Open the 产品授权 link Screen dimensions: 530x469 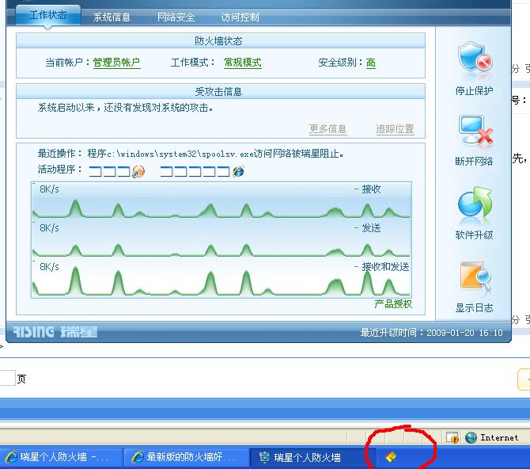[x=393, y=303]
